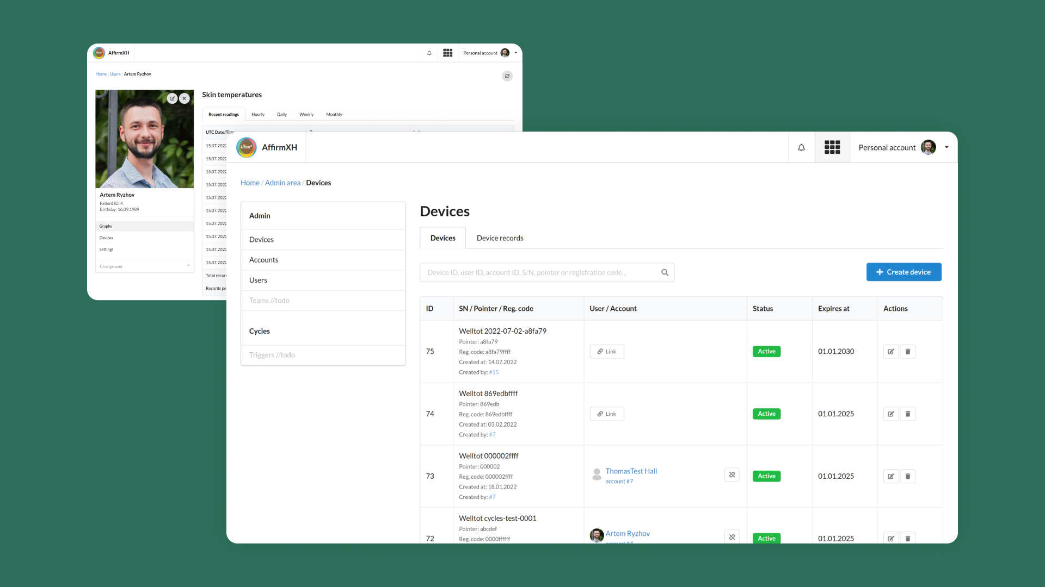1045x587 pixels.
Task: Click the search icon in devices search bar
Action: tap(664, 272)
